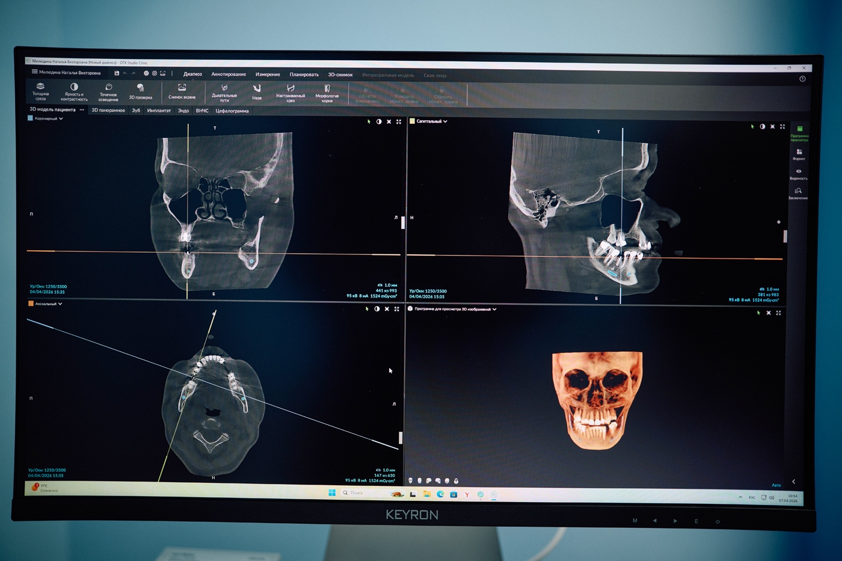Select the Нерв nerve tool
This screenshot has height=561, width=842.
pos(257,91)
